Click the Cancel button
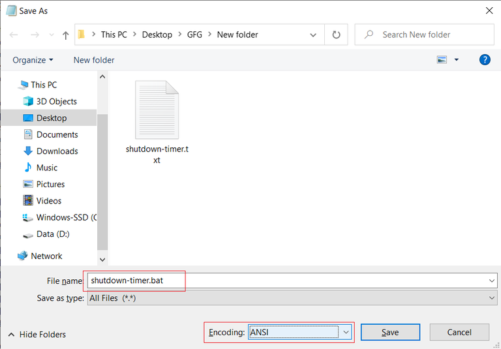Viewport: 501px width, 349px height. pos(459,333)
